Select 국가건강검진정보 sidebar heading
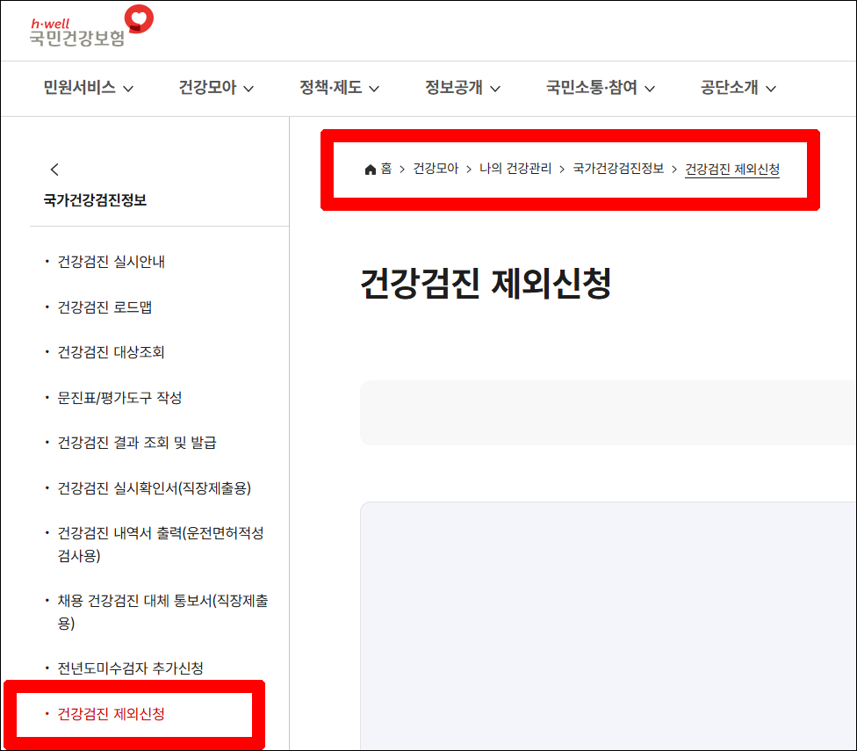Screen dimensions: 857x751 pyautogui.click(x=95, y=200)
